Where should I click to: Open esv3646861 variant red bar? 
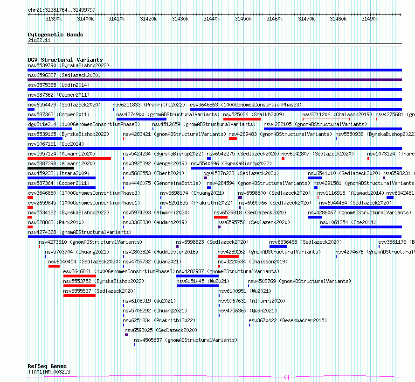[x=80, y=276]
